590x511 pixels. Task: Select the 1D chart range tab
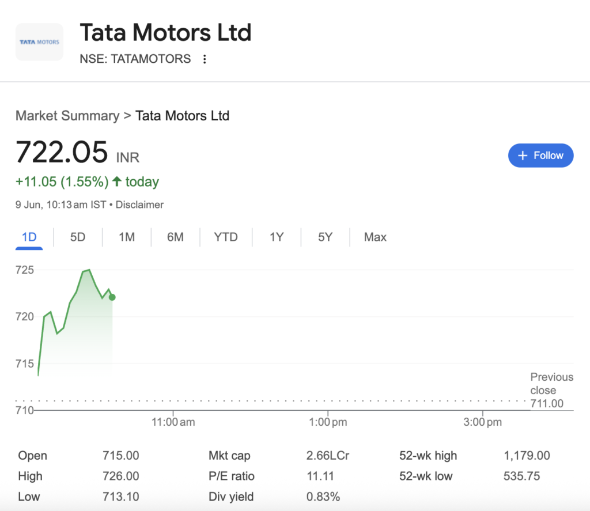point(29,237)
